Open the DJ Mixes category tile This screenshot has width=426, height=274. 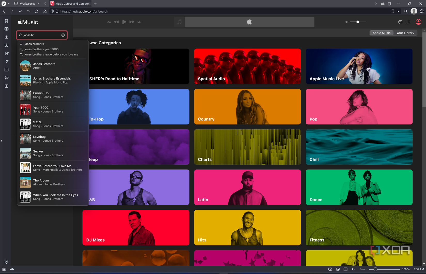(x=136, y=228)
